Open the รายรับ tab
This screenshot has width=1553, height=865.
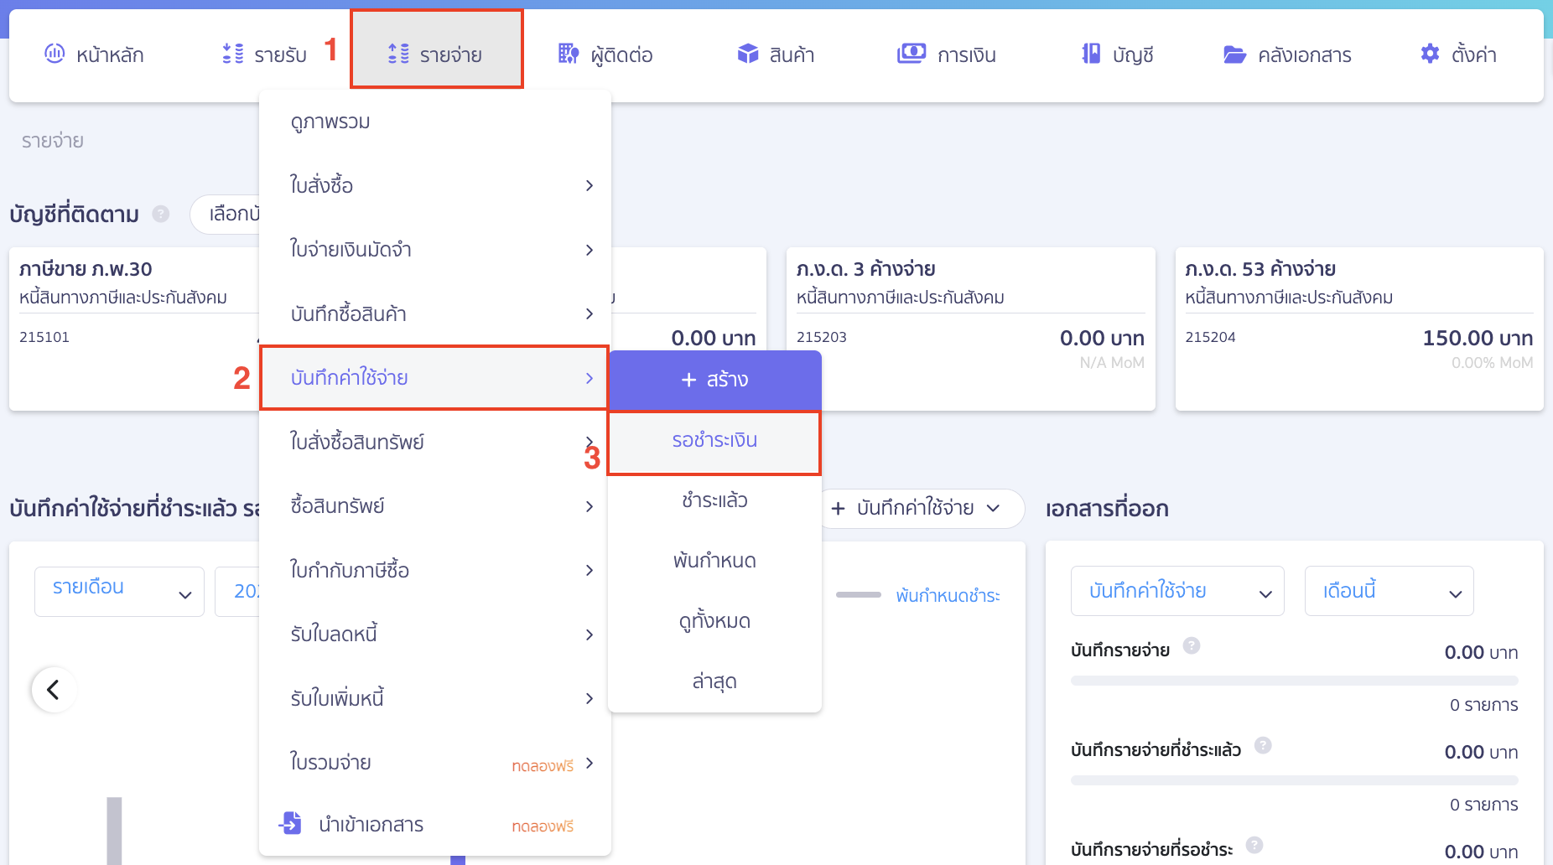265,54
